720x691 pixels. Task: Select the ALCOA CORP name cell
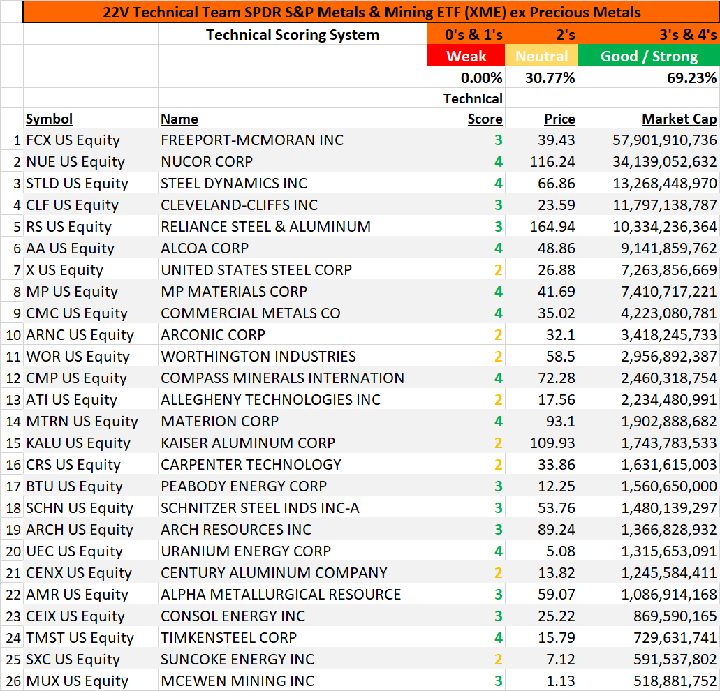coord(293,248)
